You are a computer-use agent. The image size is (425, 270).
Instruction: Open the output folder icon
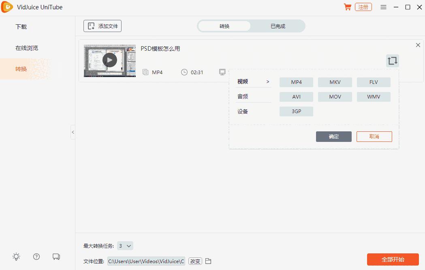tap(208, 261)
